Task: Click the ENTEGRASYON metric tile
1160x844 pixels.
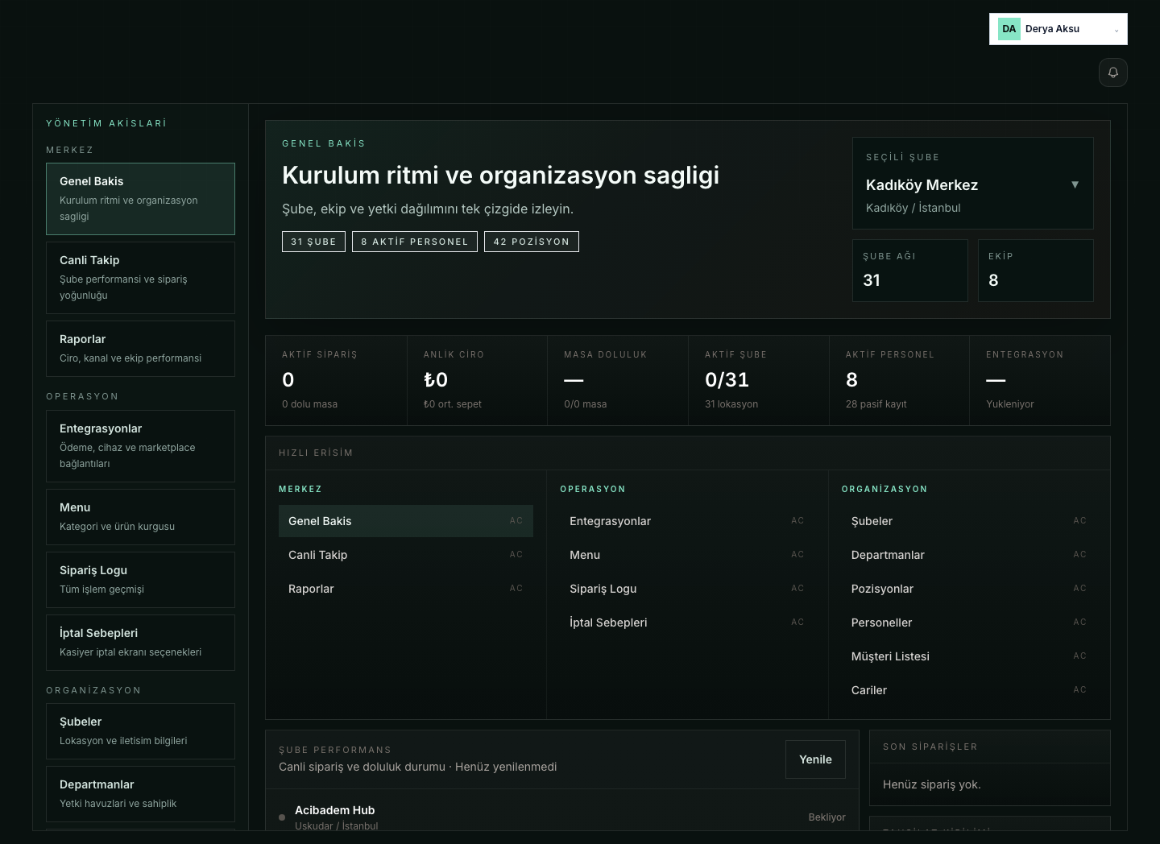Action: pyautogui.click(x=1040, y=380)
